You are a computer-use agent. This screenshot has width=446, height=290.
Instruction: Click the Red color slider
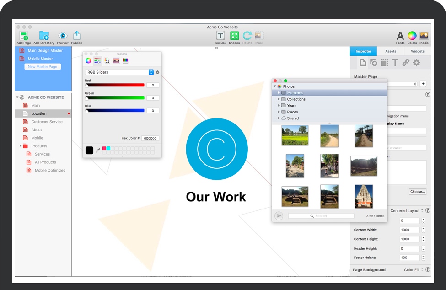[115, 85]
